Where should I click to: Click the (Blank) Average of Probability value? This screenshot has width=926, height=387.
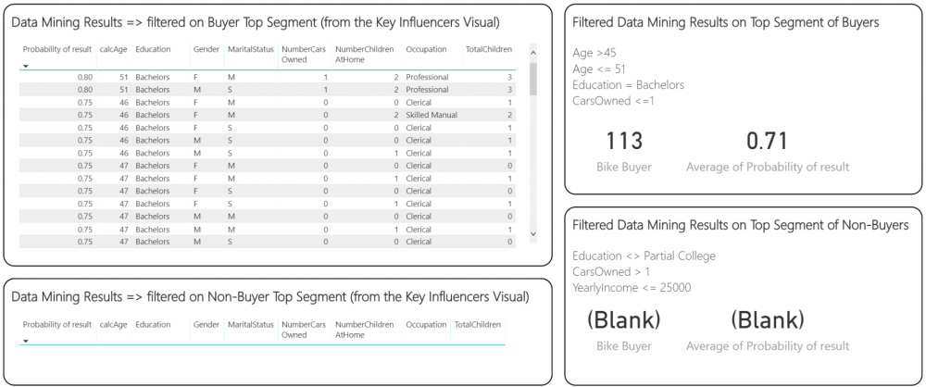pyautogui.click(x=767, y=320)
